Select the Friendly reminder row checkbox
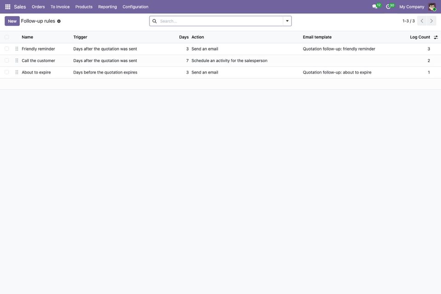The width and height of the screenshot is (441, 294). [x=7, y=49]
